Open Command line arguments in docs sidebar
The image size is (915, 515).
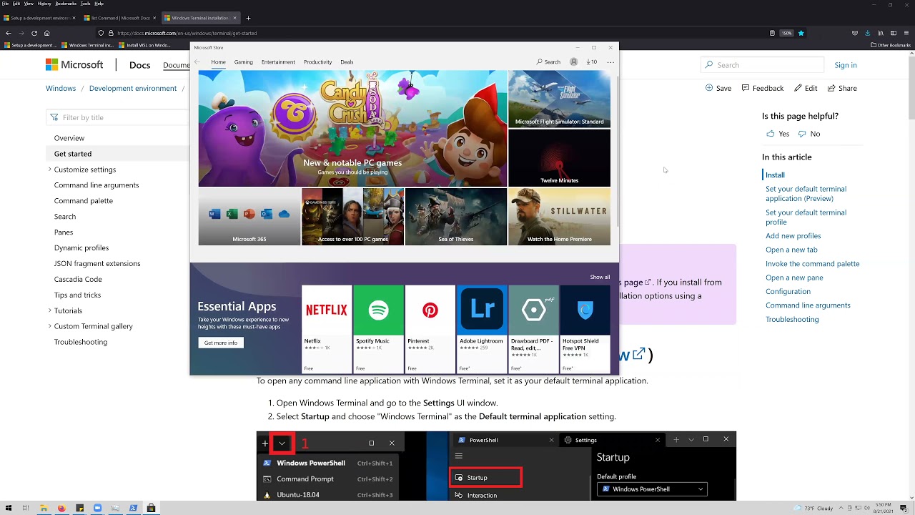tap(97, 185)
